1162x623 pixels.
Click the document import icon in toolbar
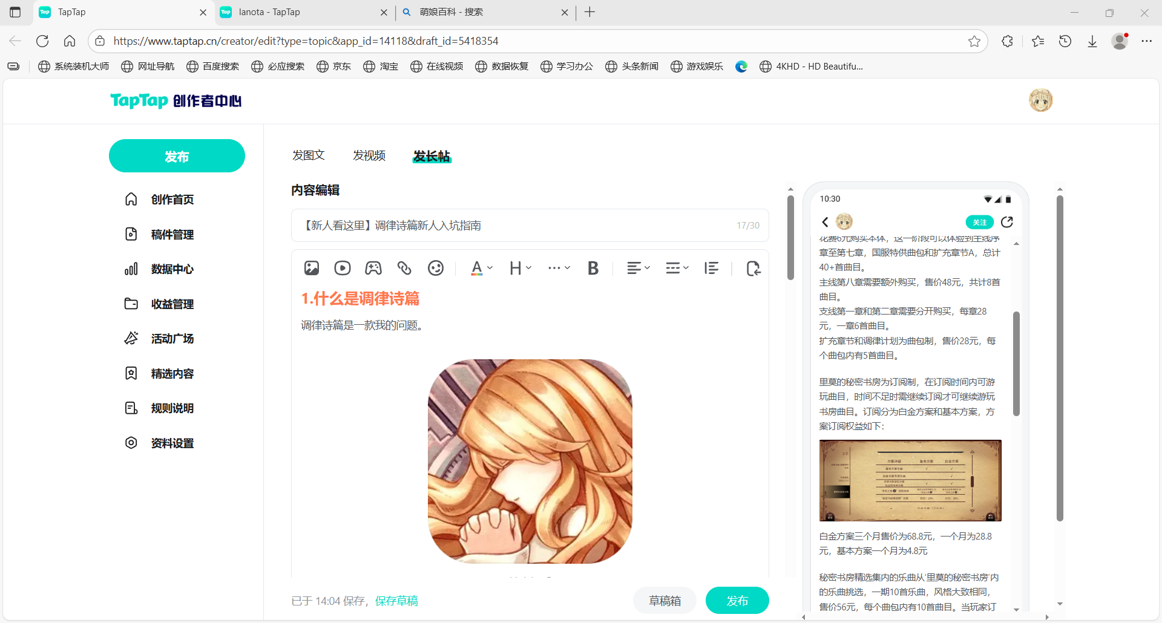(753, 268)
